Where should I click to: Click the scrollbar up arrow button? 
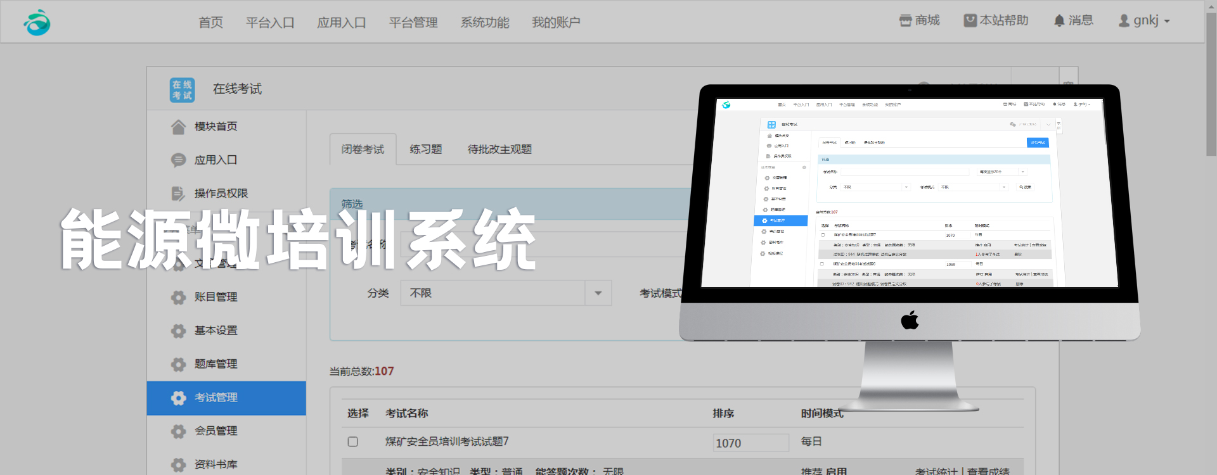tap(1211, 5)
